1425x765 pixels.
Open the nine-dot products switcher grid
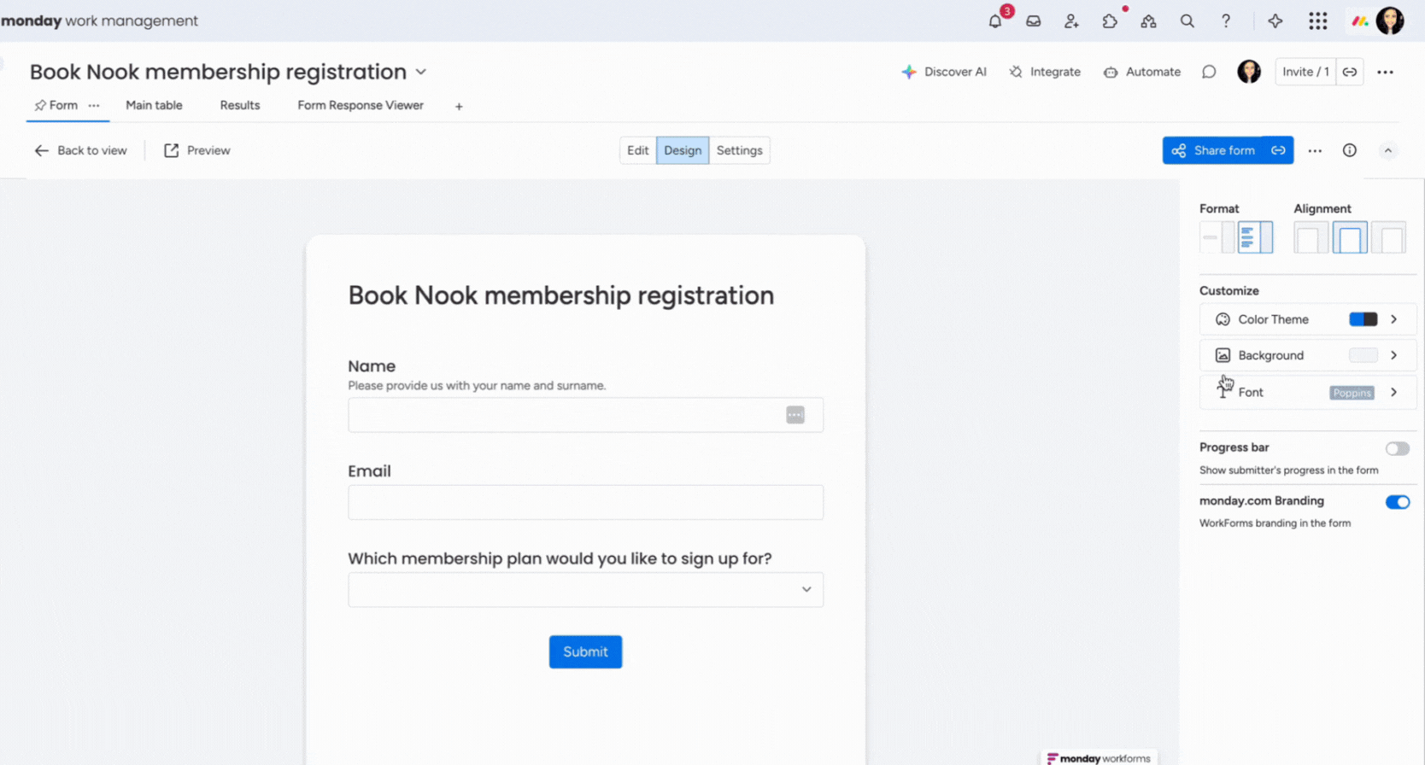coord(1318,21)
